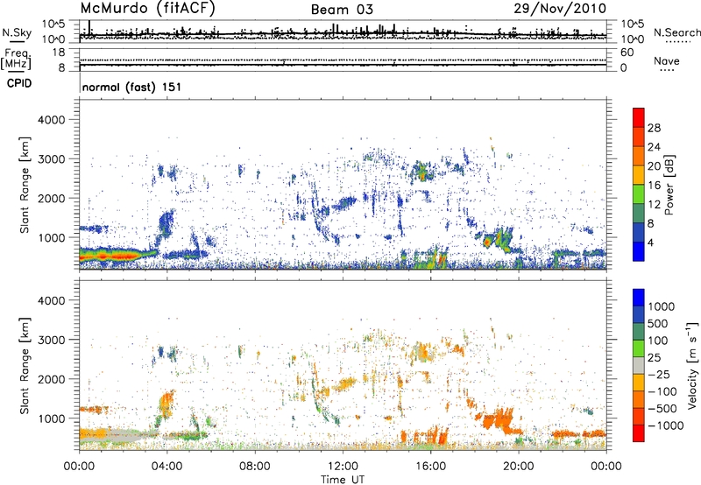701x485 pixels.
Task: Click the '28' tick on the Power scale
Action: pos(654,128)
